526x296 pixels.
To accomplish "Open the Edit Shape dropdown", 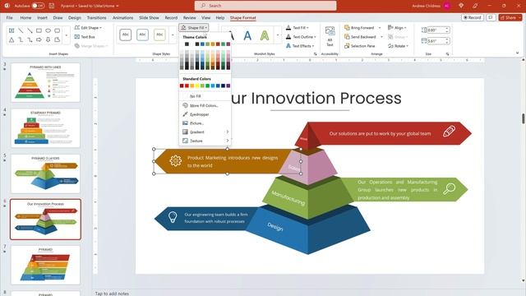I will [x=88, y=27].
